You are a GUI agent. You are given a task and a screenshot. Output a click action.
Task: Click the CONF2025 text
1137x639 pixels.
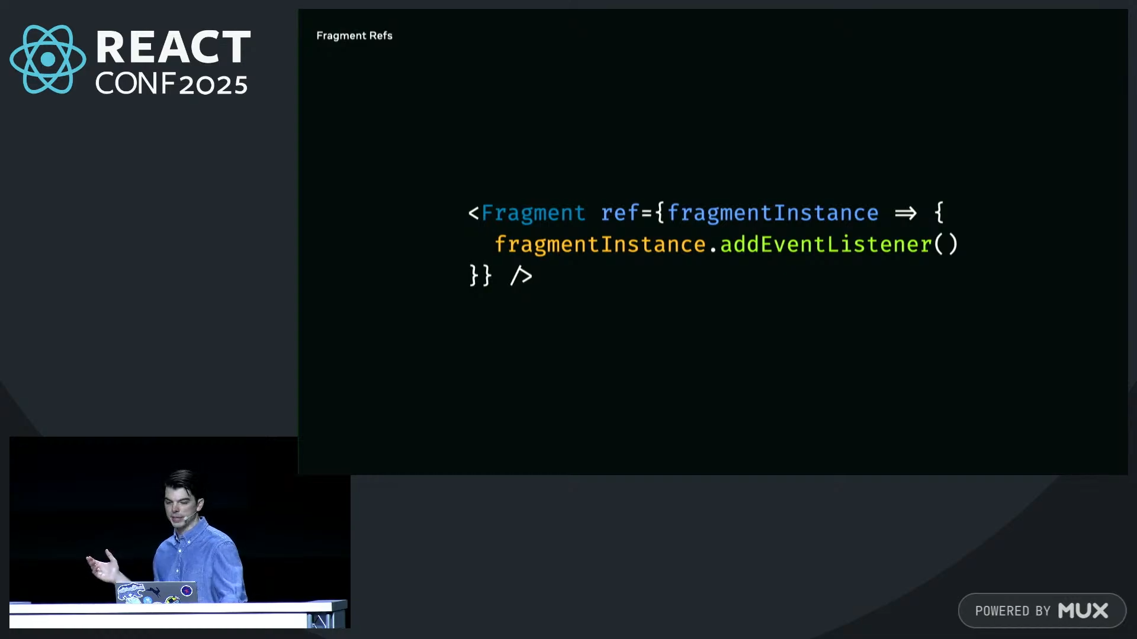point(171,84)
